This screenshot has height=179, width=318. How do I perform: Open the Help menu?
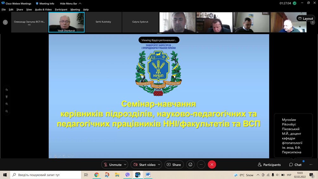tap(86, 10)
